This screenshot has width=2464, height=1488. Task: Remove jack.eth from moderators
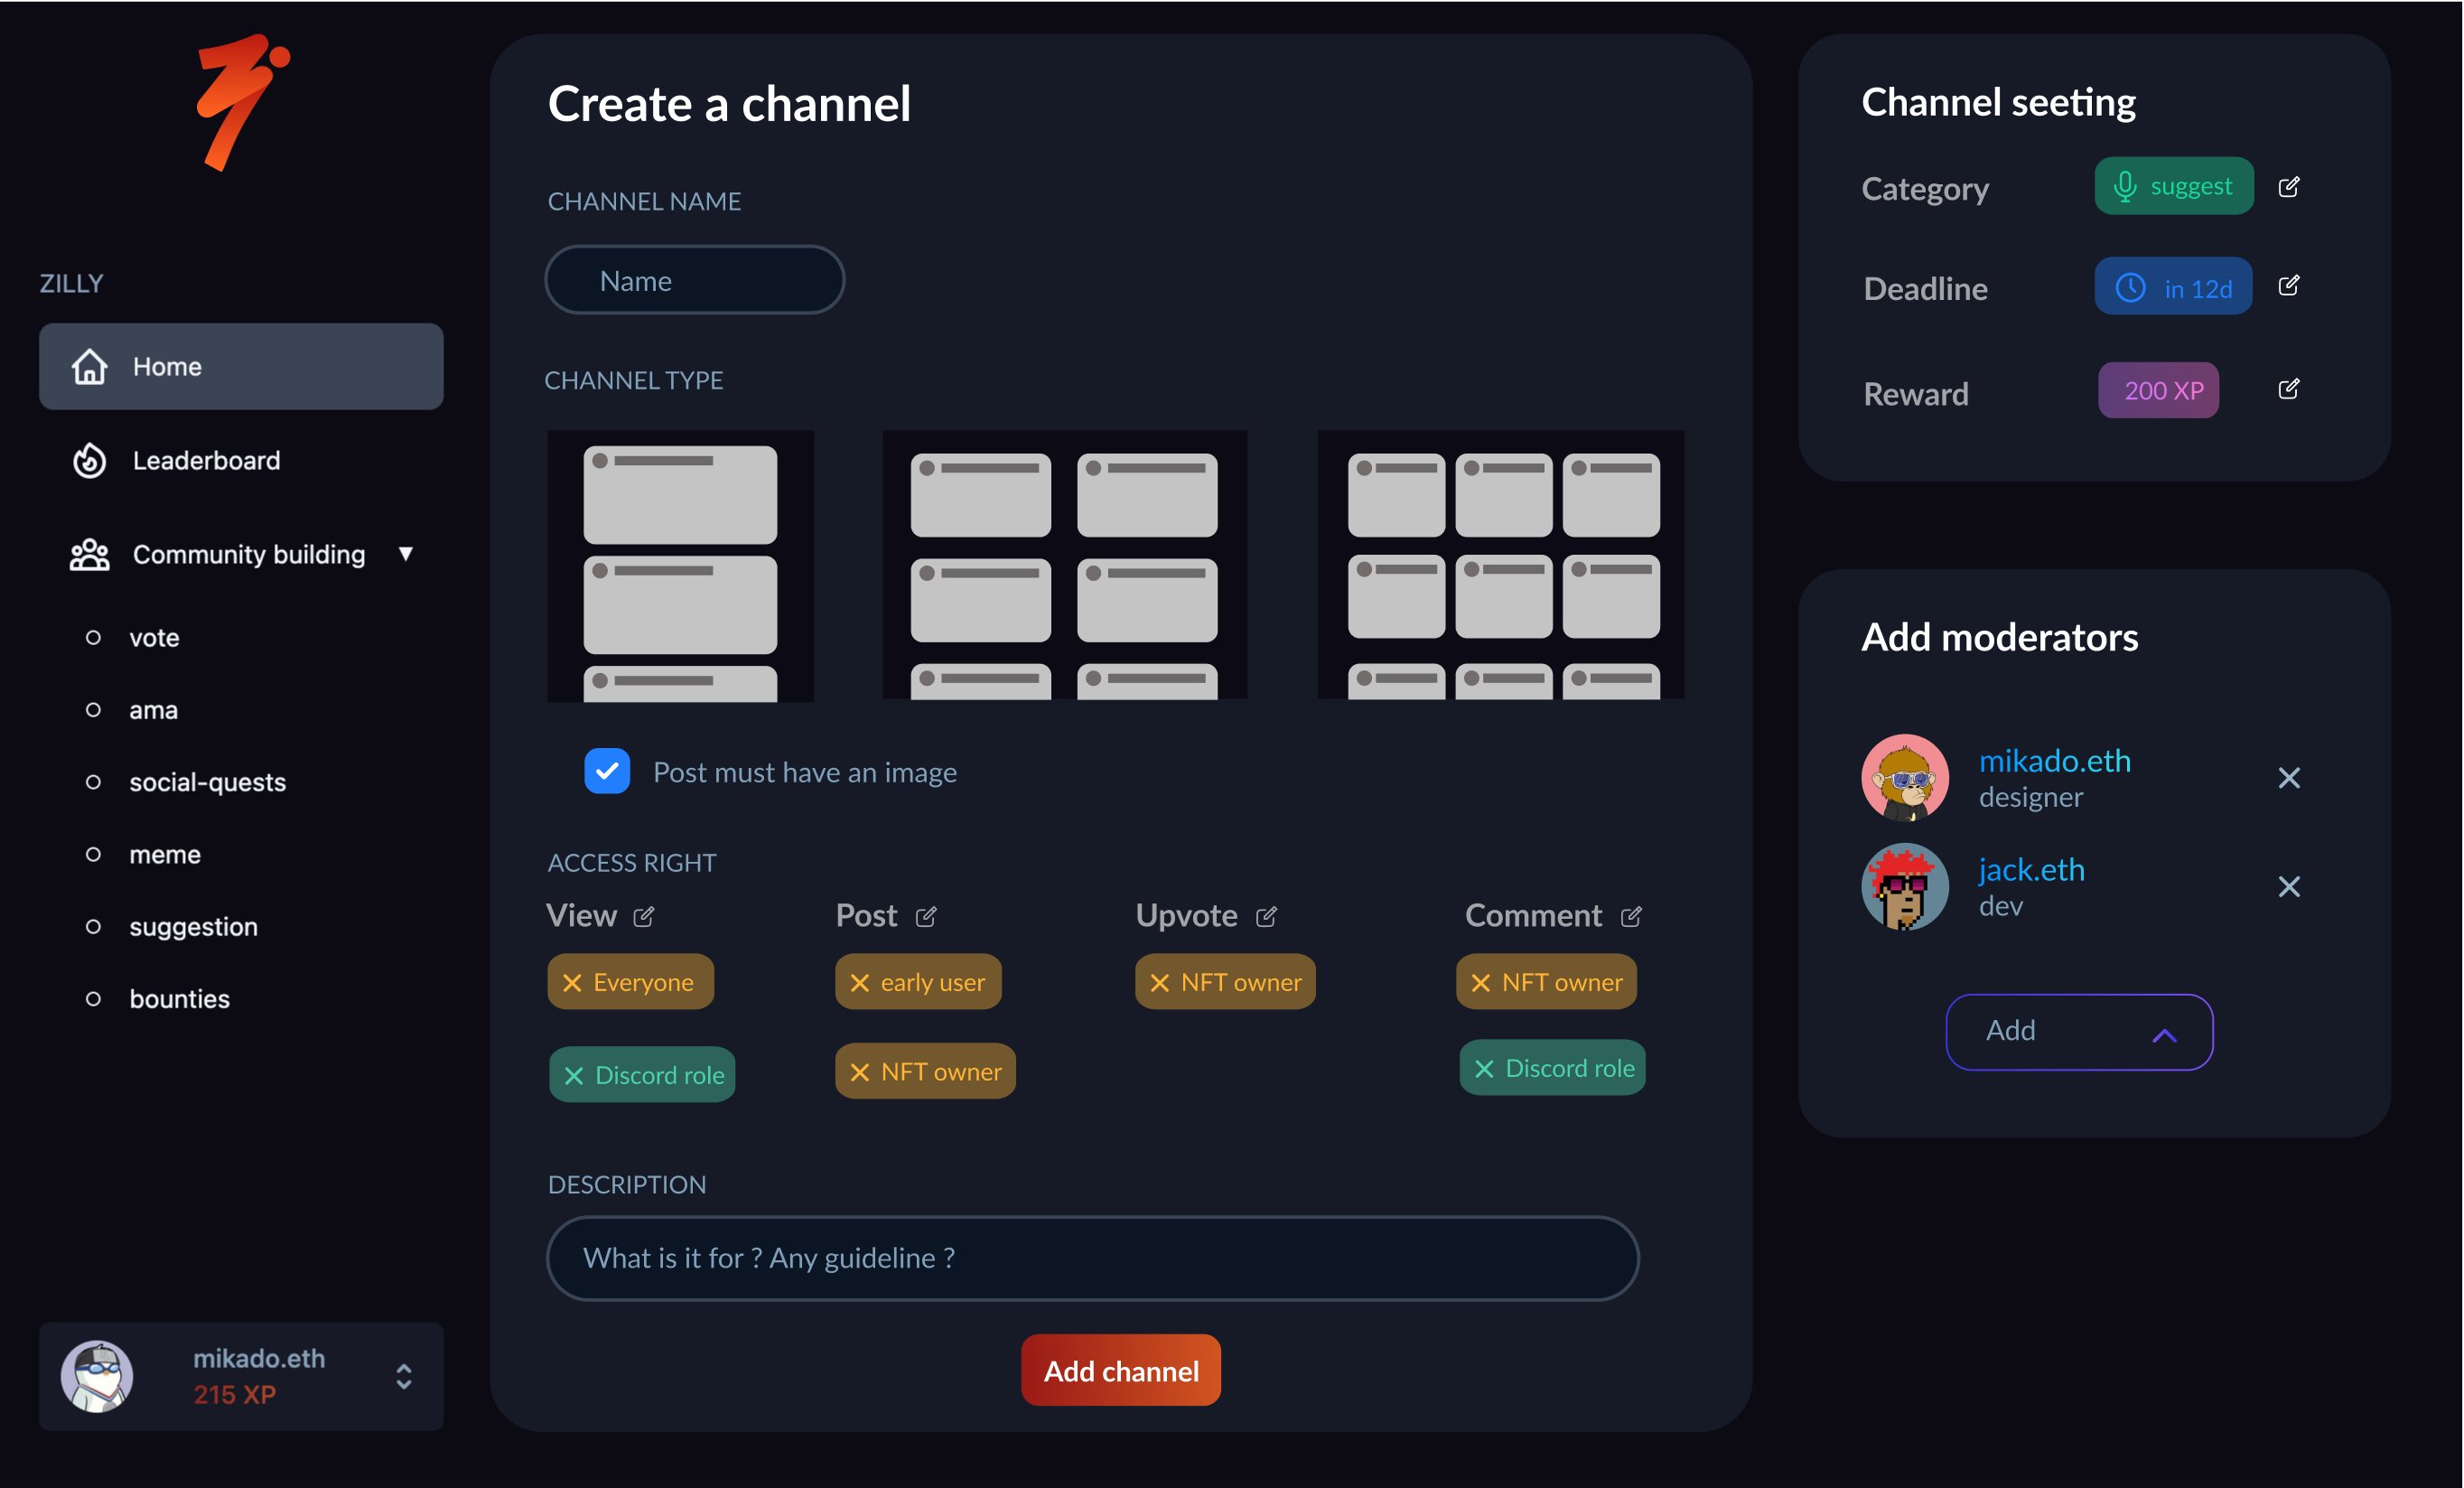[x=2288, y=886]
